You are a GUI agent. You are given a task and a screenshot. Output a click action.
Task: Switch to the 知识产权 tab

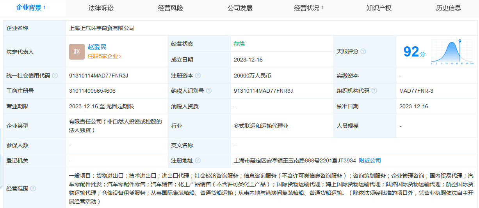(379, 8)
